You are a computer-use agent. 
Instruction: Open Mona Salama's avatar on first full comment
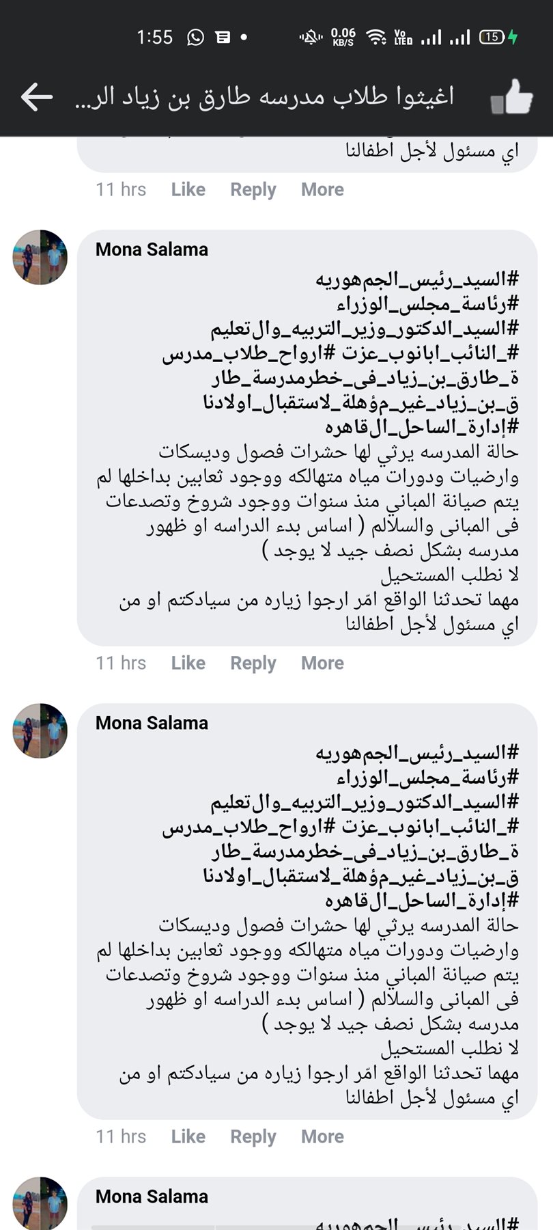click(x=40, y=257)
